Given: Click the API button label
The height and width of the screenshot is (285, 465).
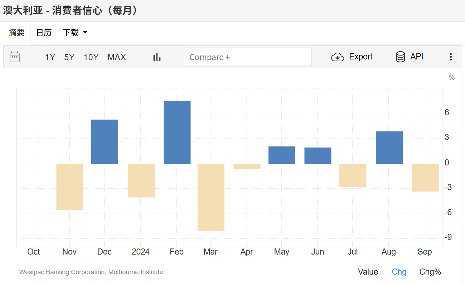Looking at the screenshot, I should point(417,57).
